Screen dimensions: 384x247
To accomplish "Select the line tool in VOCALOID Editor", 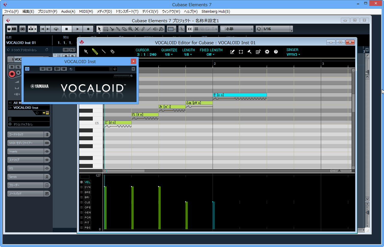I will point(104,52).
